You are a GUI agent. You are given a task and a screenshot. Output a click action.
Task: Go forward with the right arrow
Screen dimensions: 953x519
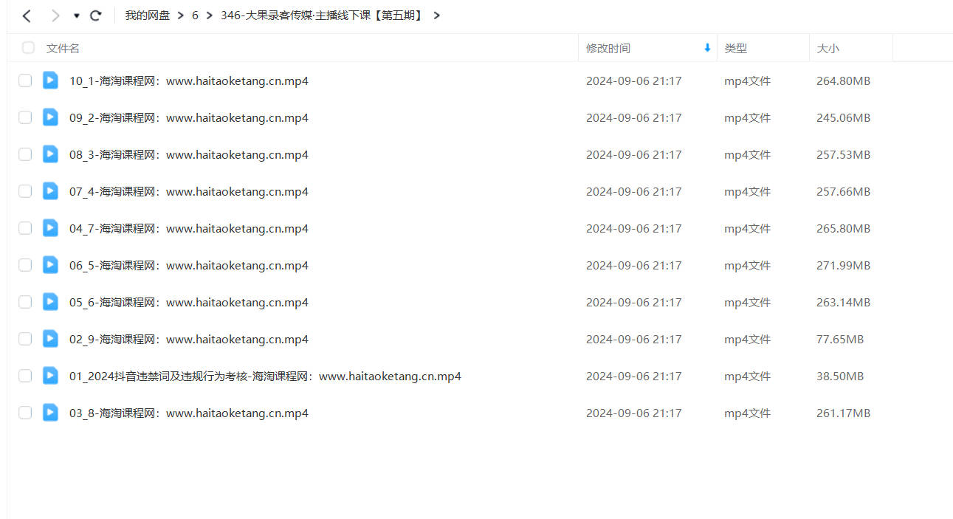point(55,16)
